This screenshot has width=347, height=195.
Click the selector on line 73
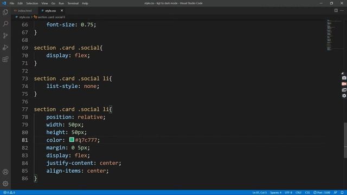point(73,79)
